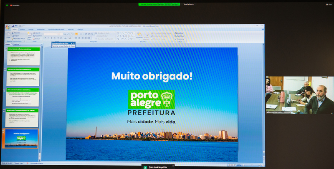The image size is (334, 169).
Task: Open Zoom View Options dropdown
Action: tap(189, 4)
